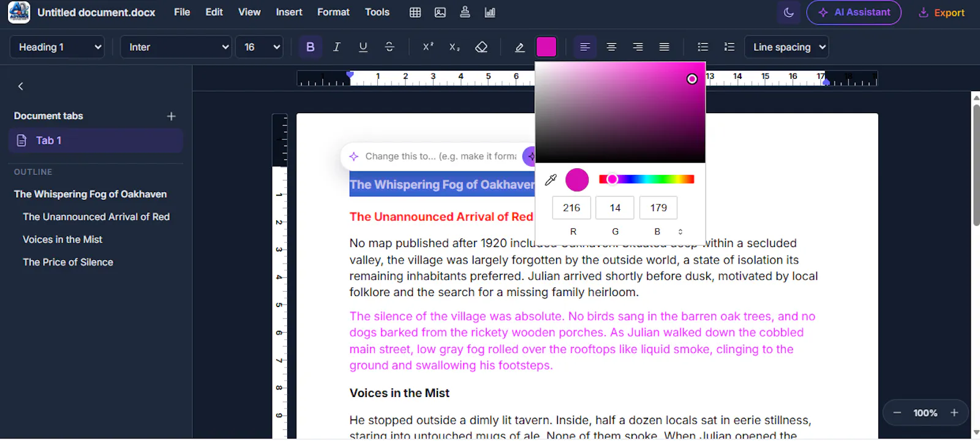The image size is (980, 441).
Task: Click the vertical scrollbar thumb
Action: pyautogui.click(x=976, y=165)
